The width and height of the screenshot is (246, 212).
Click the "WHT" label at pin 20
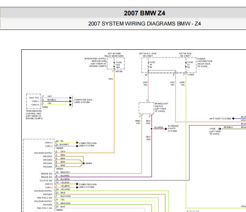click(x=63, y=207)
